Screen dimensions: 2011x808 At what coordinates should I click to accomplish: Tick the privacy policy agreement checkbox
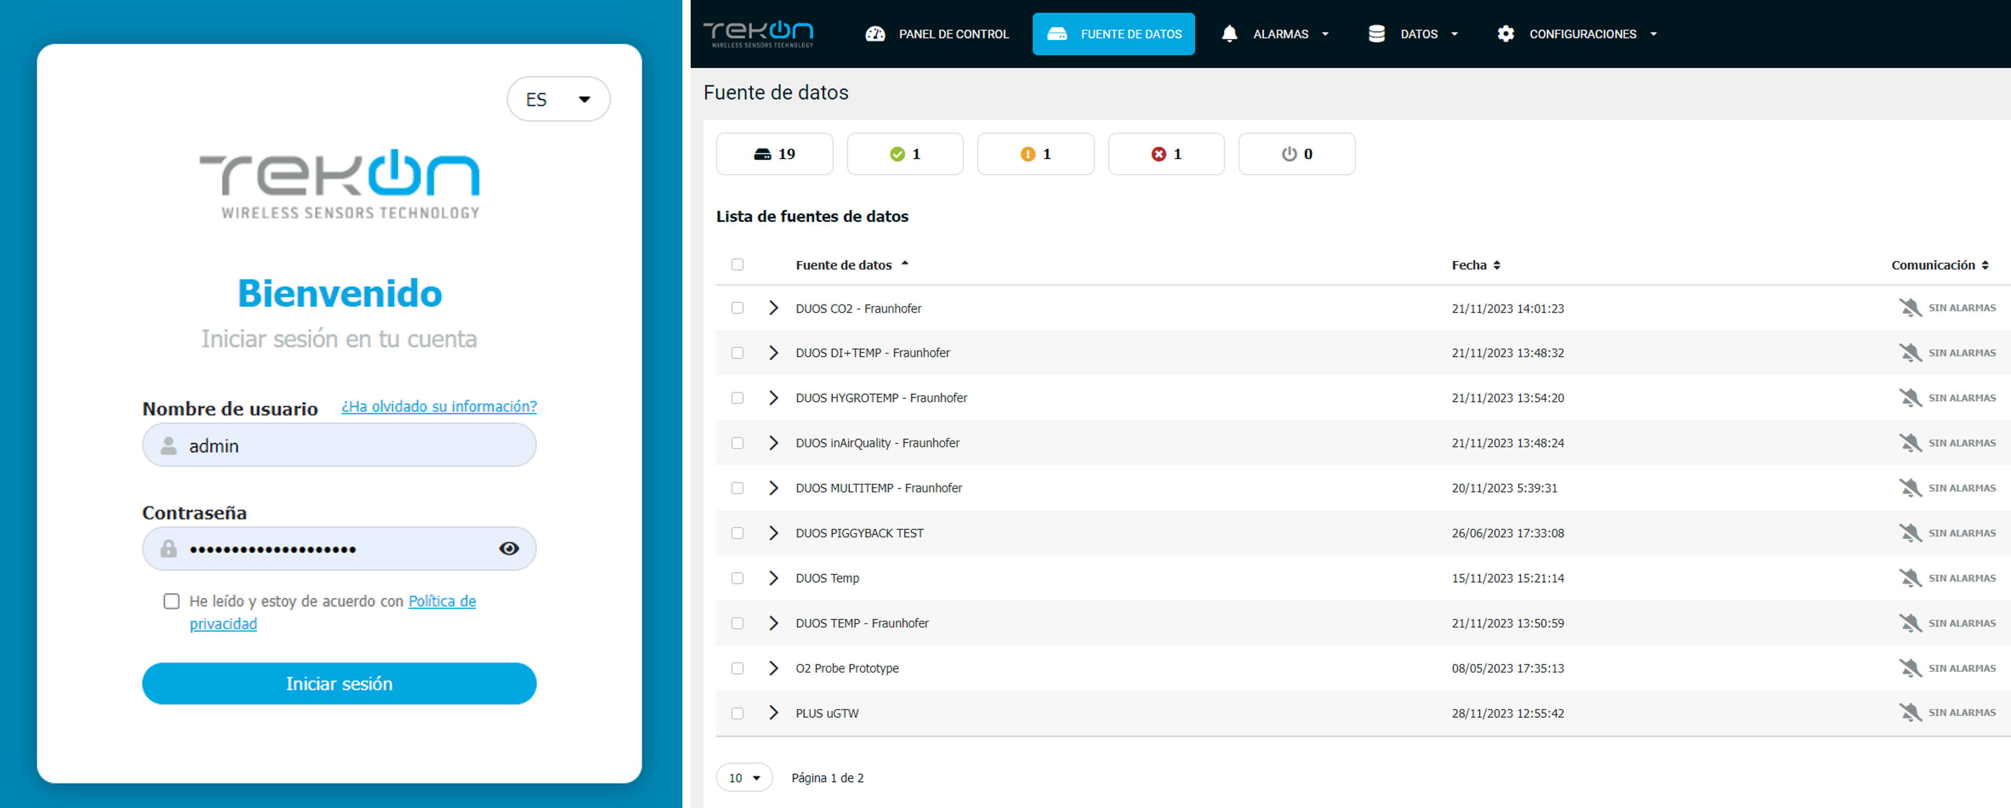(172, 601)
